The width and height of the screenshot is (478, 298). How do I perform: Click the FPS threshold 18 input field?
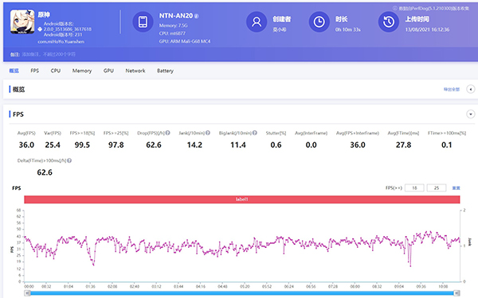[x=414, y=188]
